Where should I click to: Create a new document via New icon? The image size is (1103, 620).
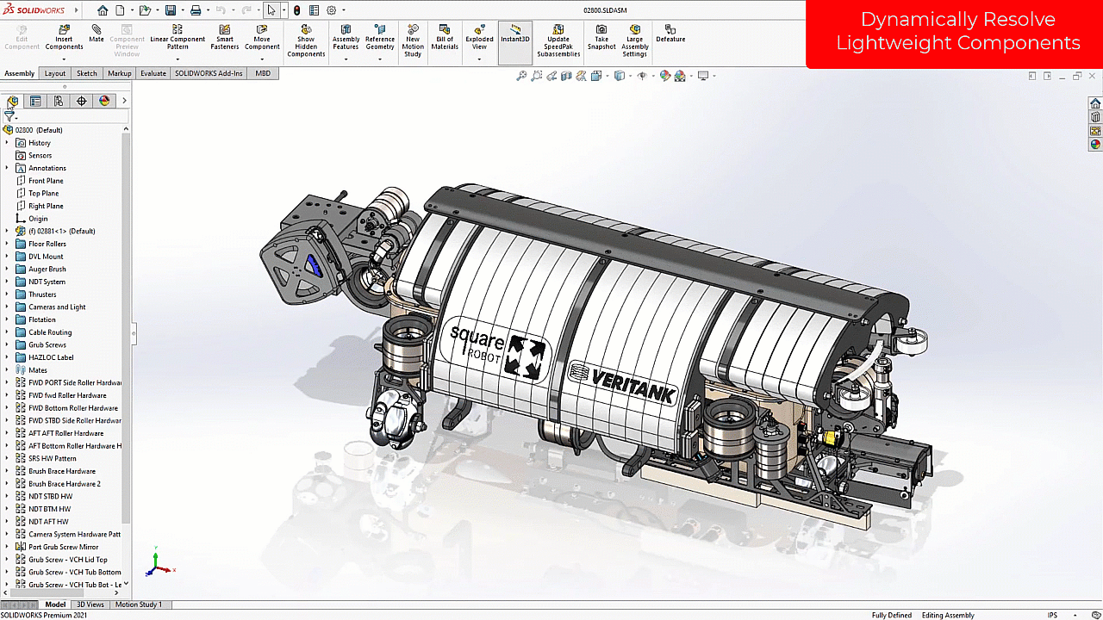click(120, 10)
